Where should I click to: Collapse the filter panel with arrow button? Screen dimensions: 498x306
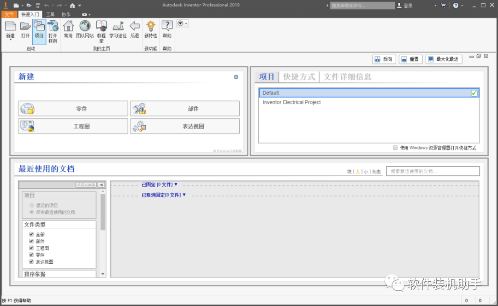point(101,185)
